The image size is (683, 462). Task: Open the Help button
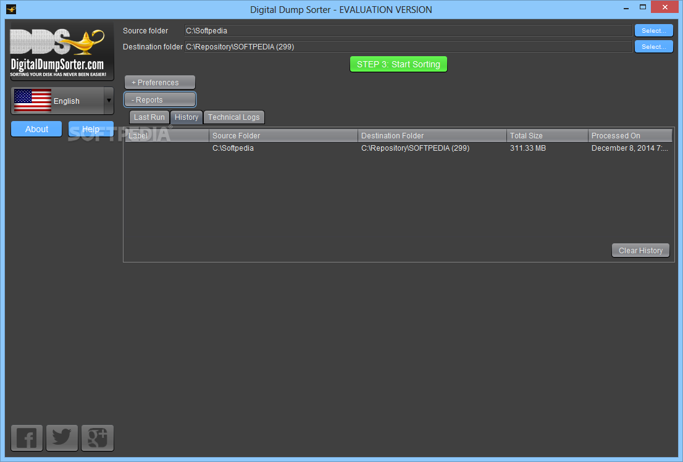point(91,129)
